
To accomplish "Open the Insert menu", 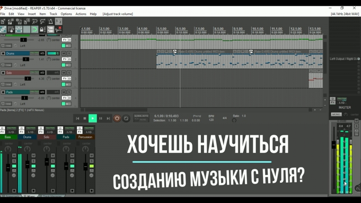I will 32,14.
